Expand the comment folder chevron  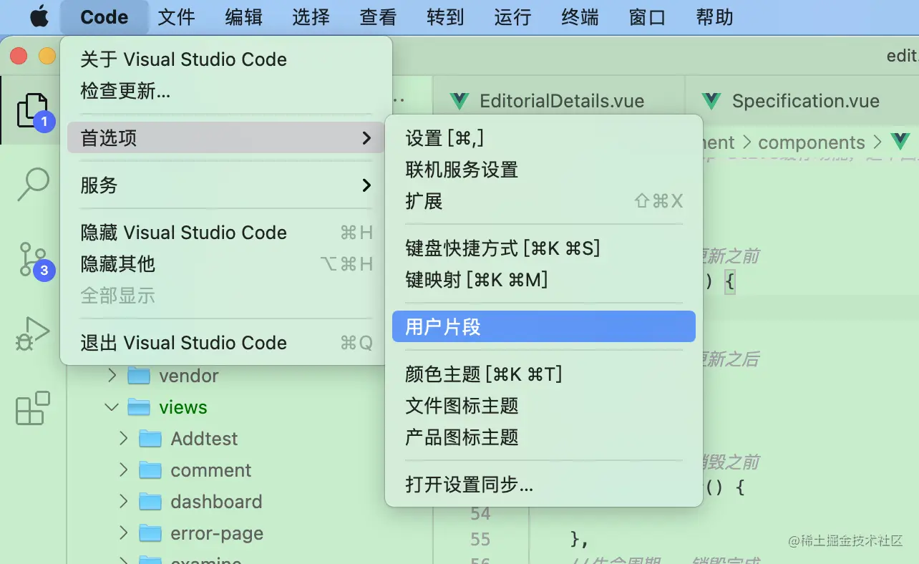[123, 470]
